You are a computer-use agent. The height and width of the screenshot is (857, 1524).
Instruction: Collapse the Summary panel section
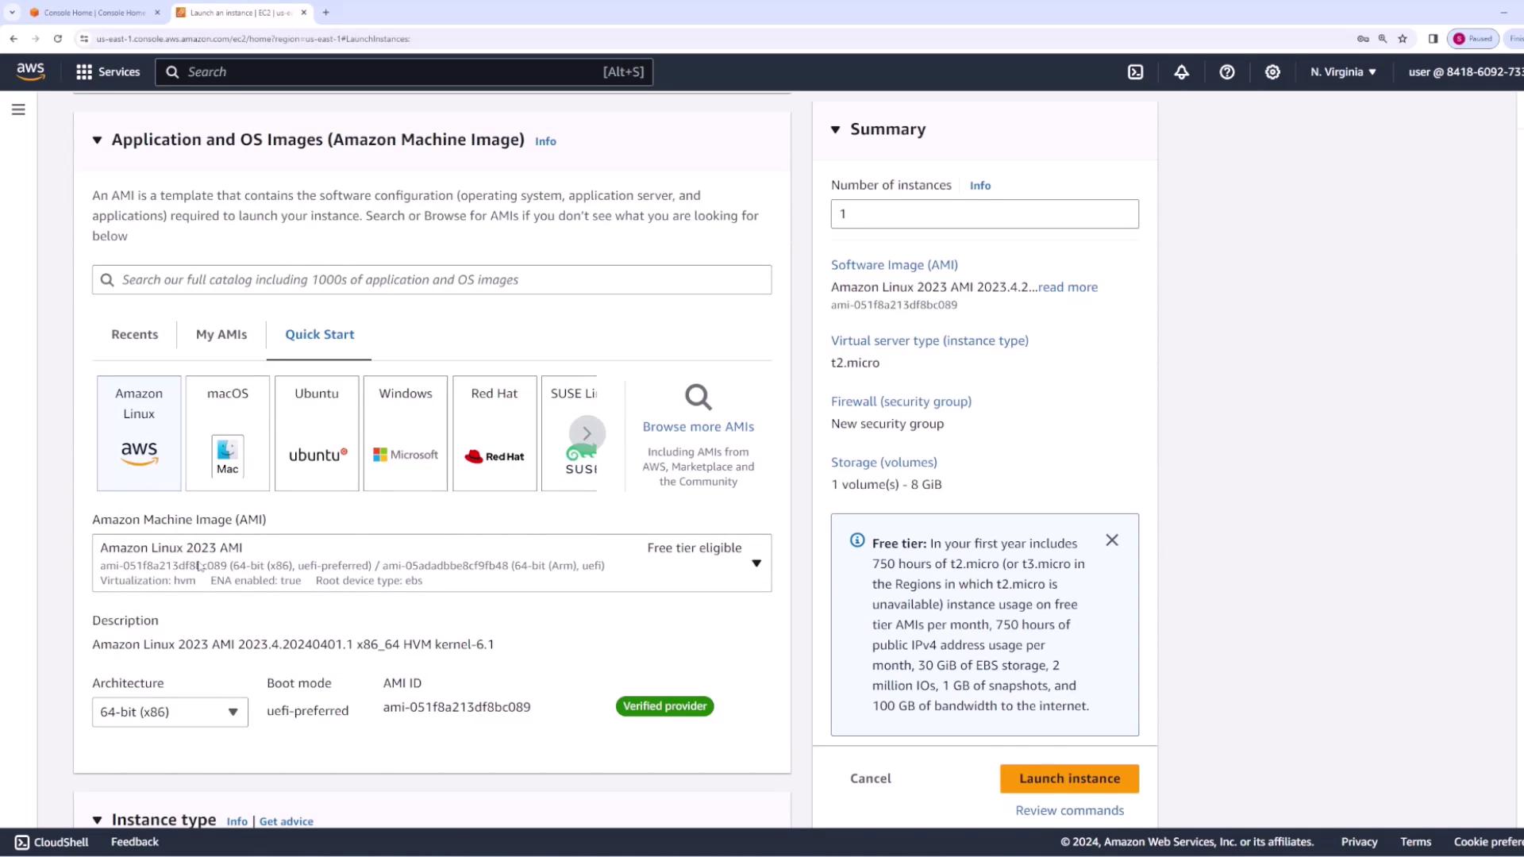tap(835, 129)
